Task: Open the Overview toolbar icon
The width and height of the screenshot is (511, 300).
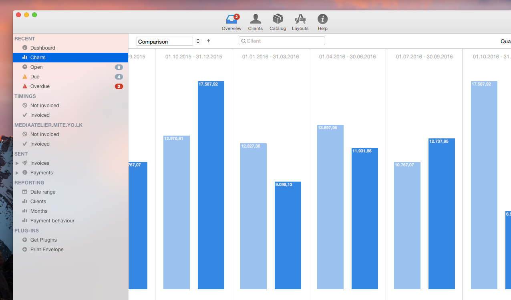Action: pyautogui.click(x=231, y=19)
